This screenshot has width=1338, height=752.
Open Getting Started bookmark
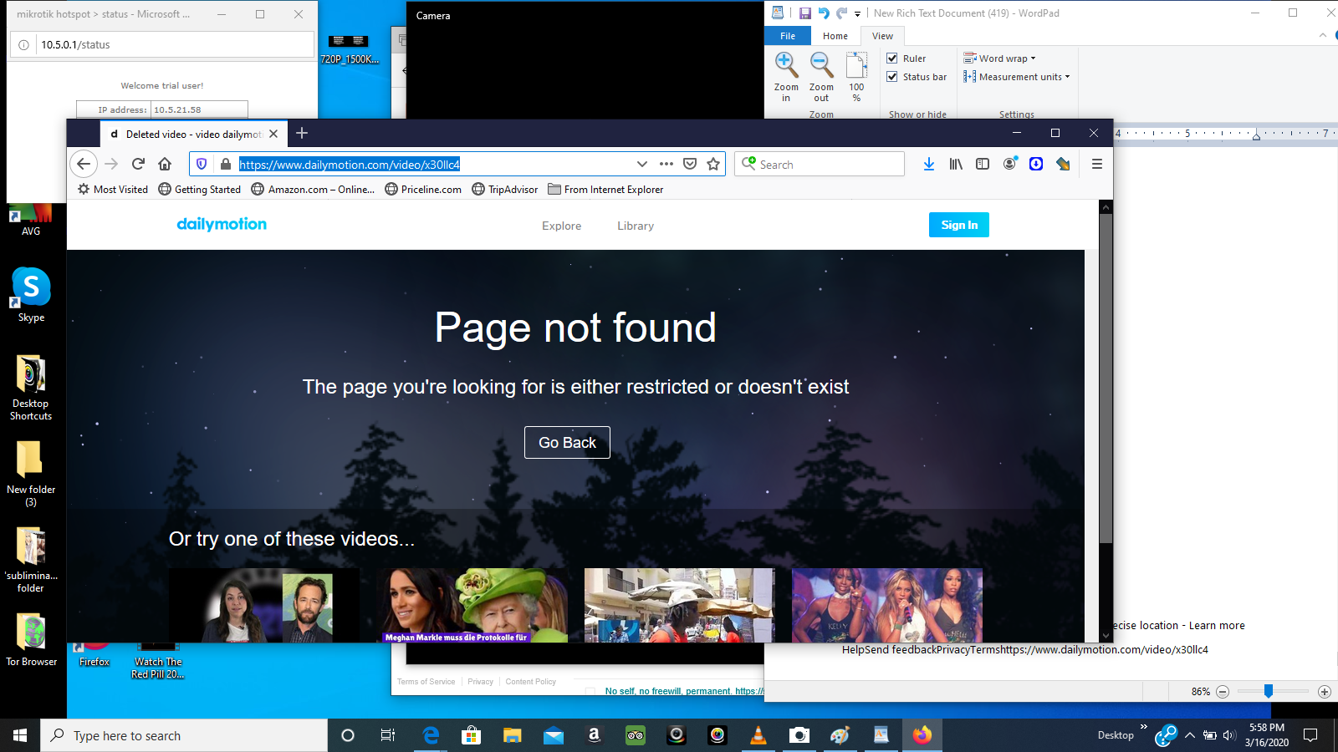200,190
